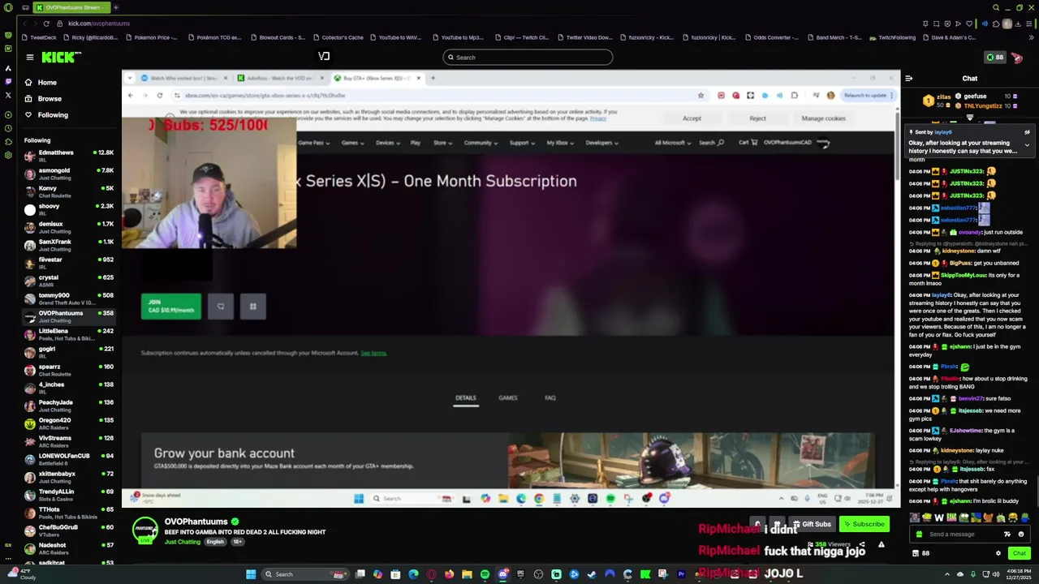Click OVOPhantuums channel name under video
This screenshot has width=1039, height=584.
point(196,522)
